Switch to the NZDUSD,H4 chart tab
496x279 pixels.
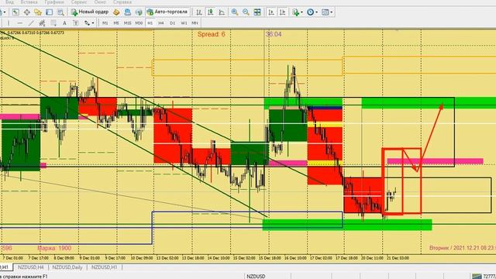[31, 267]
